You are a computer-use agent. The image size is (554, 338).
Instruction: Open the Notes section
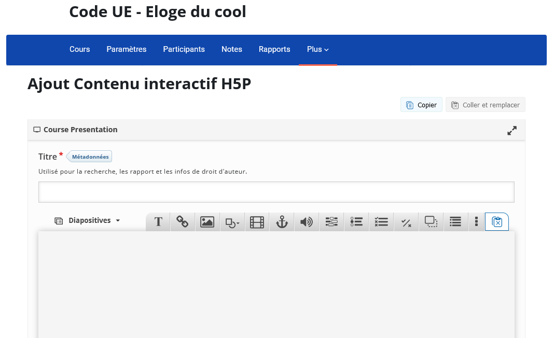point(231,49)
